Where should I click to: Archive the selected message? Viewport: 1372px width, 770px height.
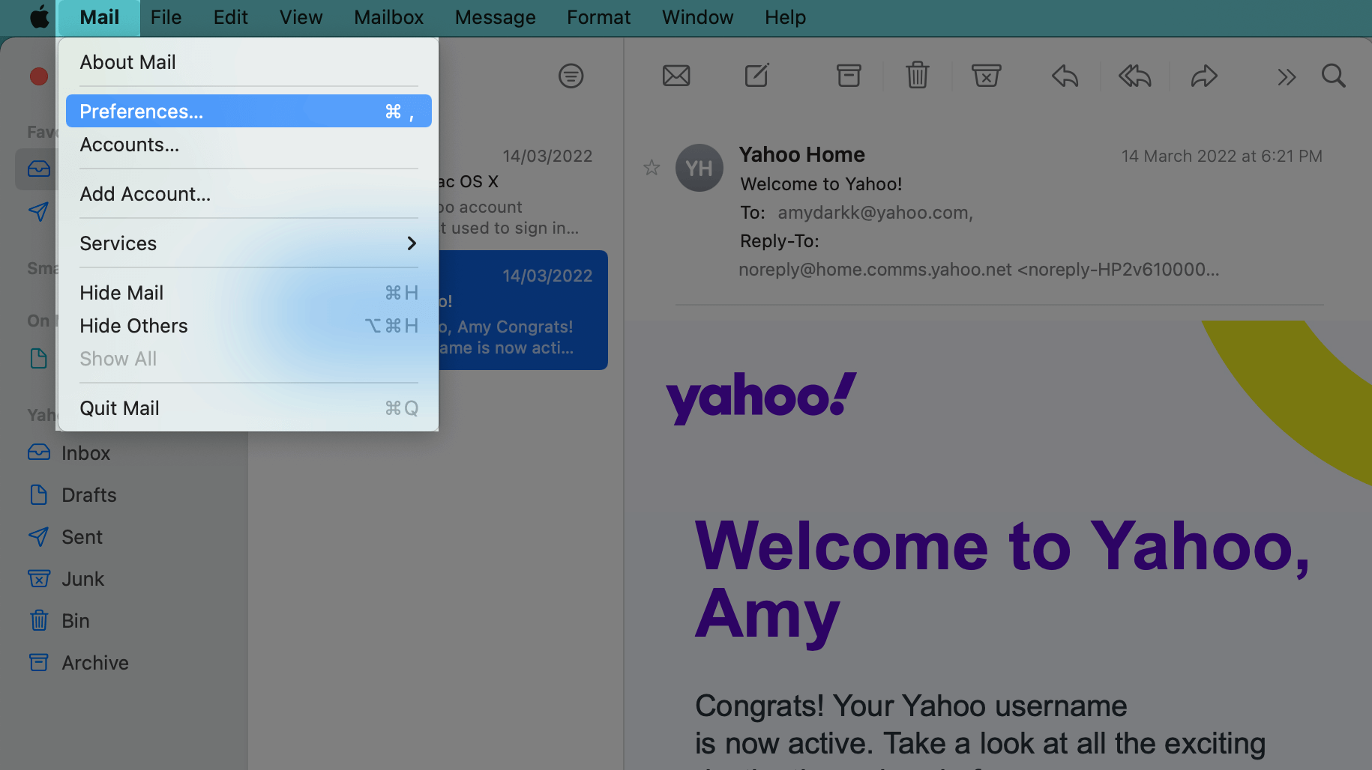point(849,76)
